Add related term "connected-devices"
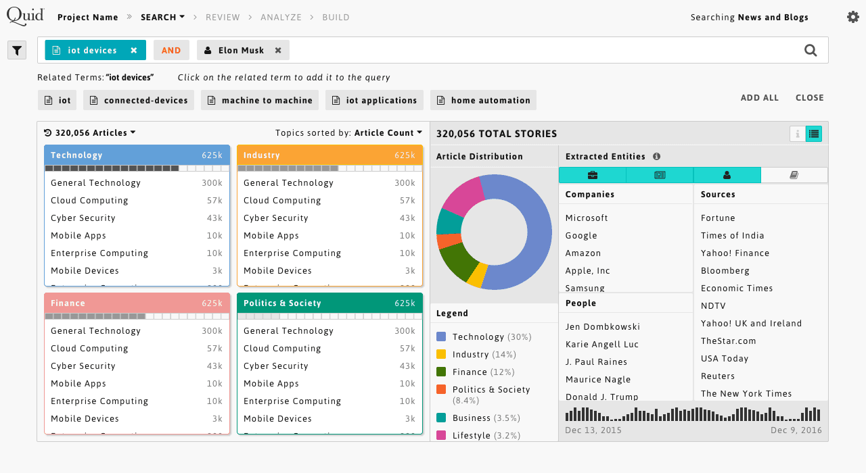 (x=139, y=100)
